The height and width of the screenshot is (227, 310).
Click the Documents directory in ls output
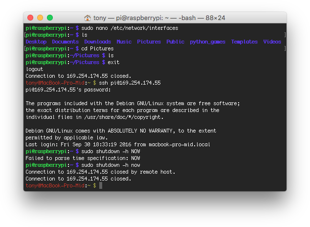coord(65,42)
